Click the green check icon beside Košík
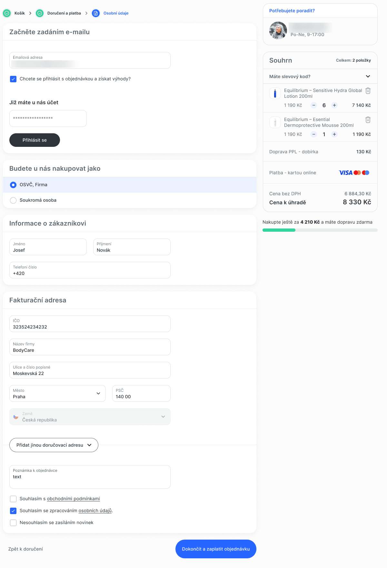387x568 pixels. coord(7,13)
